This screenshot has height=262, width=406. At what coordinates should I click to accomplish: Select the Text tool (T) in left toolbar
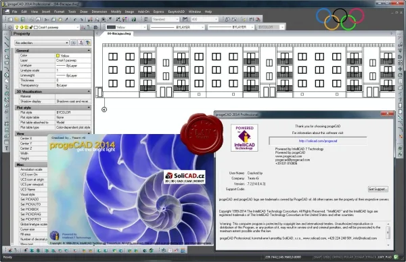(x=7, y=148)
